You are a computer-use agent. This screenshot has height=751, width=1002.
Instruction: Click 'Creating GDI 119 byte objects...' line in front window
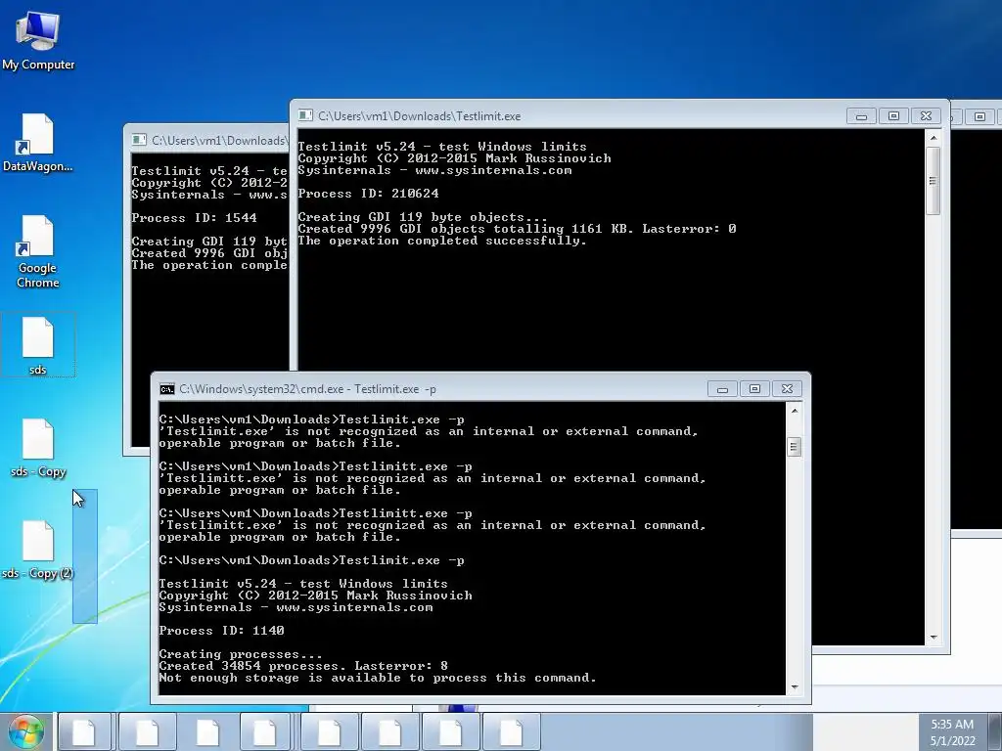pyautogui.click(x=423, y=217)
